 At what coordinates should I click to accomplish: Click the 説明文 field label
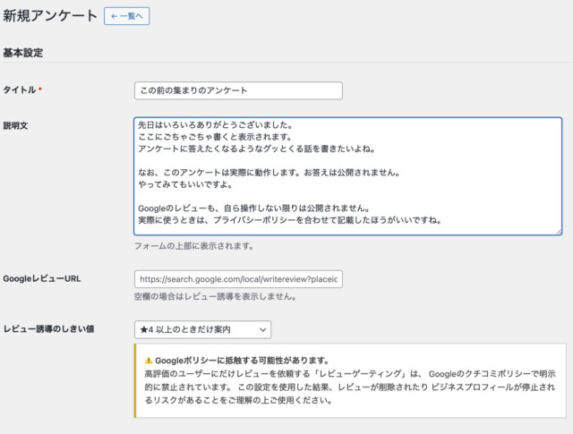point(16,125)
